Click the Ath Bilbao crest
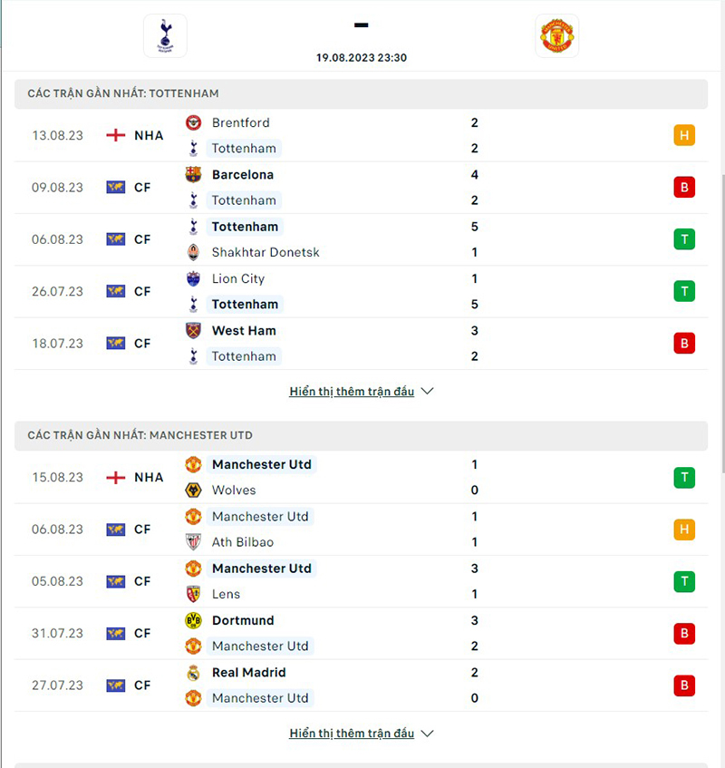This screenshot has height=768, width=725. pos(194,541)
